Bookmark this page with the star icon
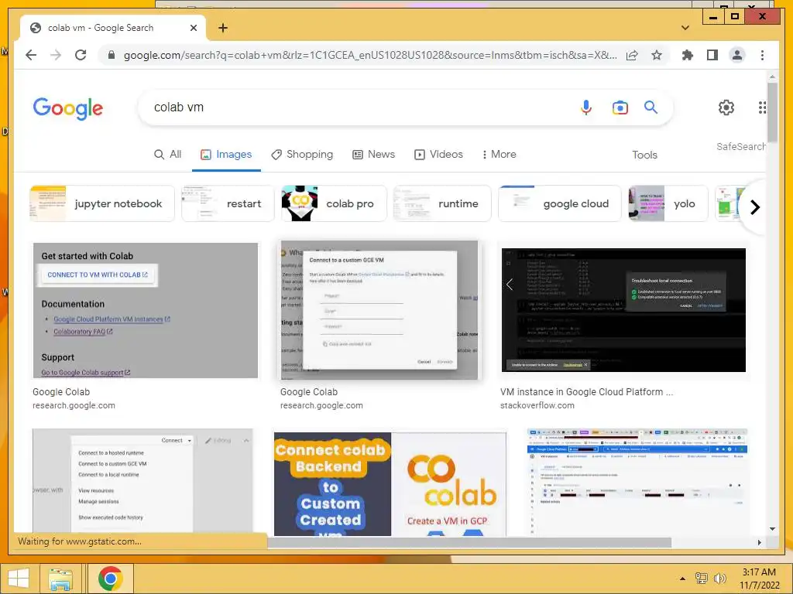This screenshot has width=793, height=594. click(657, 55)
